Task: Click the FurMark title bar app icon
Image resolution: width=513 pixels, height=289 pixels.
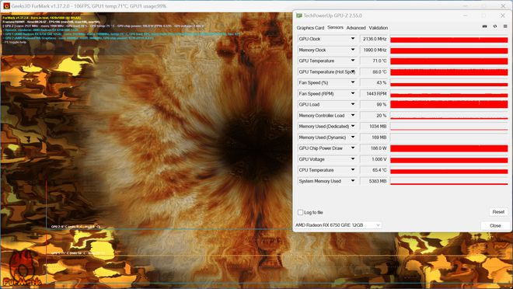Action: click(x=6, y=6)
